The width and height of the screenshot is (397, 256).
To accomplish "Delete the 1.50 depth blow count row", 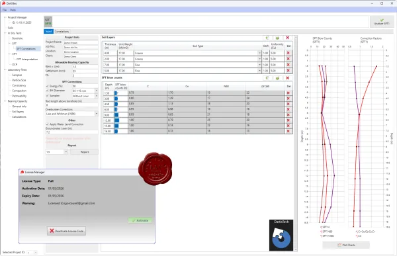I will [288, 93].
